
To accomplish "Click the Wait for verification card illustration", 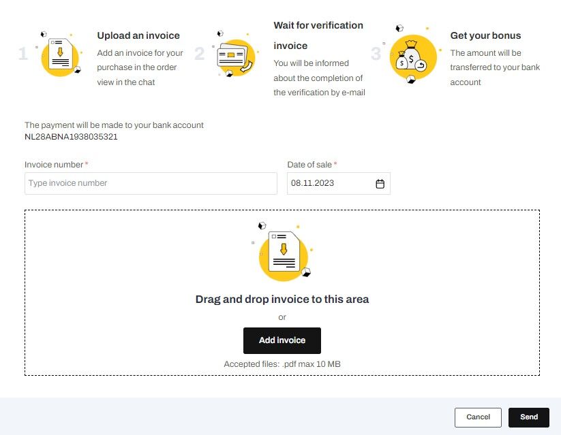I will tap(235, 54).
